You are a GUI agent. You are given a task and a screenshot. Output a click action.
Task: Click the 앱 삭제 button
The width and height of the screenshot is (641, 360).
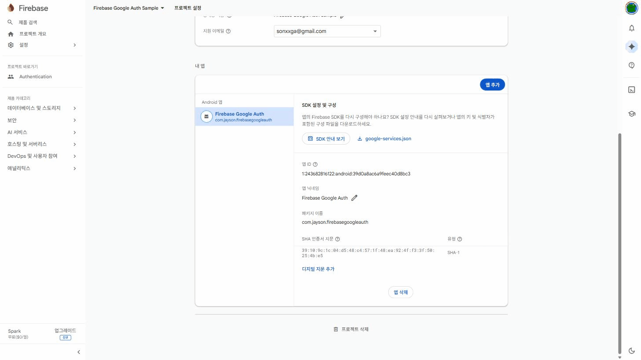click(x=401, y=292)
